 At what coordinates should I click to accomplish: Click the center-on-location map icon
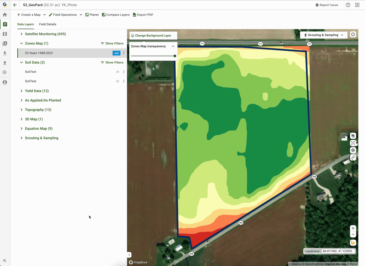353,150
